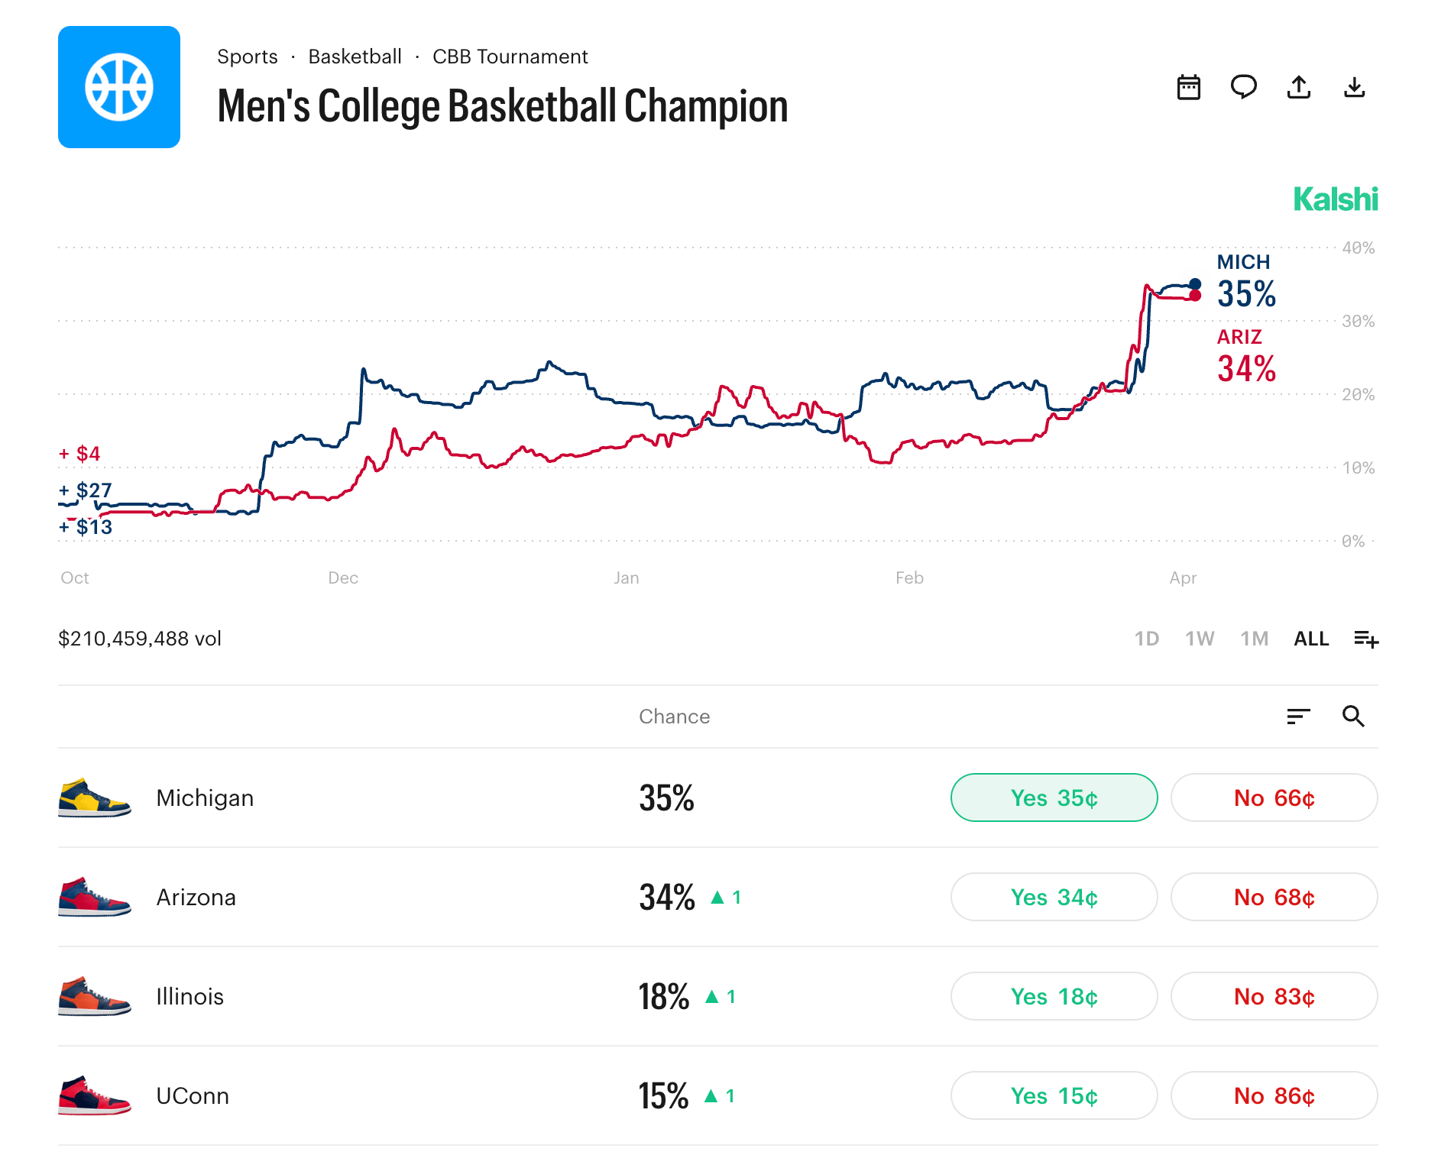Go to CBB Tournament breadcrumb
Viewport: 1438px width, 1155px height.
tap(510, 57)
